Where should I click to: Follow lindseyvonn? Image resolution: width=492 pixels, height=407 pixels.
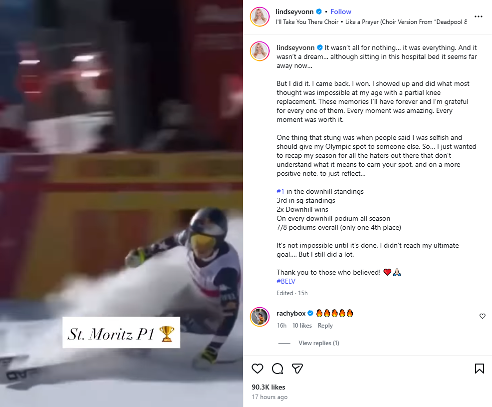(x=340, y=11)
